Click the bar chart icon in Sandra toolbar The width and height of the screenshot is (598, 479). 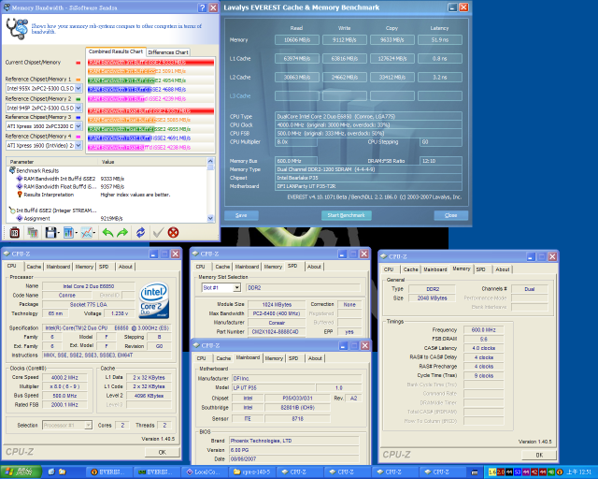point(68,232)
